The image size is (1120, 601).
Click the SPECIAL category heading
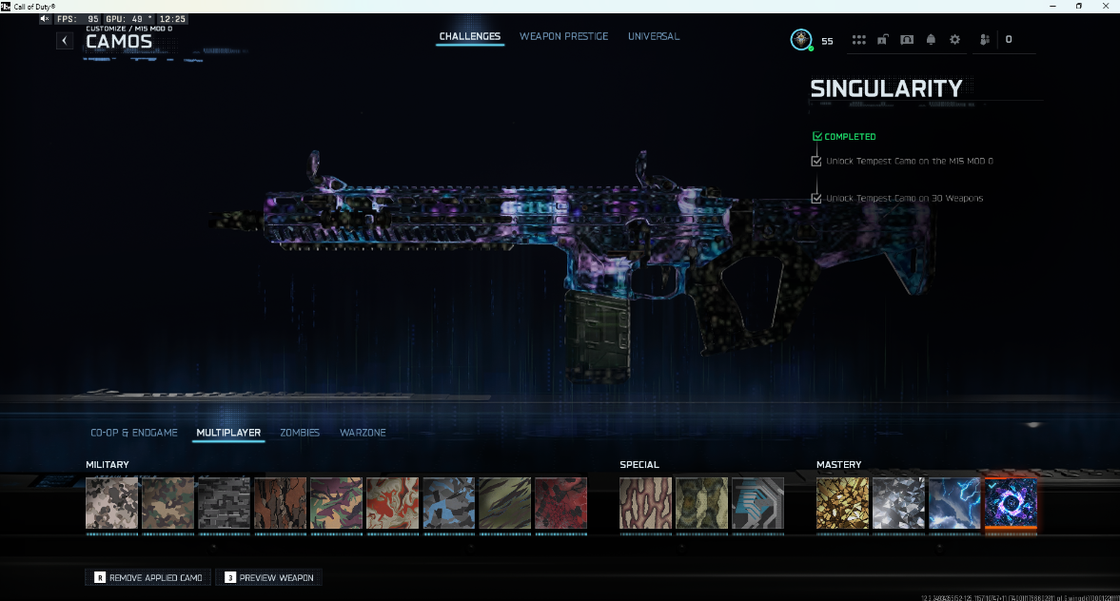click(639, 465)
